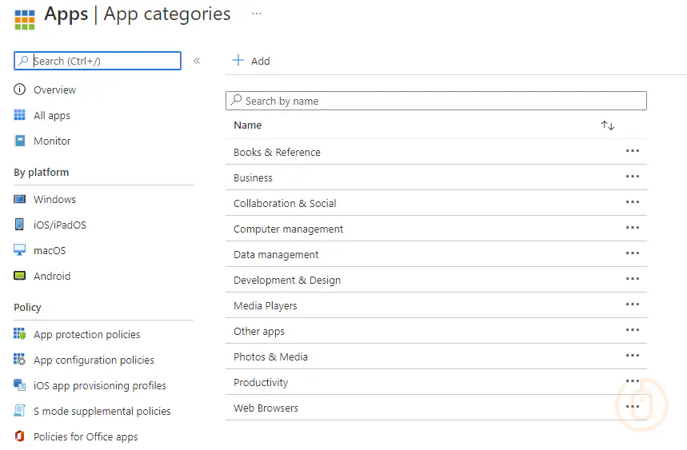Select the Monitor icon in sidebar
This screenshot has height=450, width=687.
(20, 141)
